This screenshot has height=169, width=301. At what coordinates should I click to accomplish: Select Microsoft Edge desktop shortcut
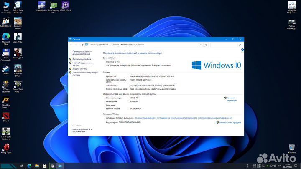[6, 39]
